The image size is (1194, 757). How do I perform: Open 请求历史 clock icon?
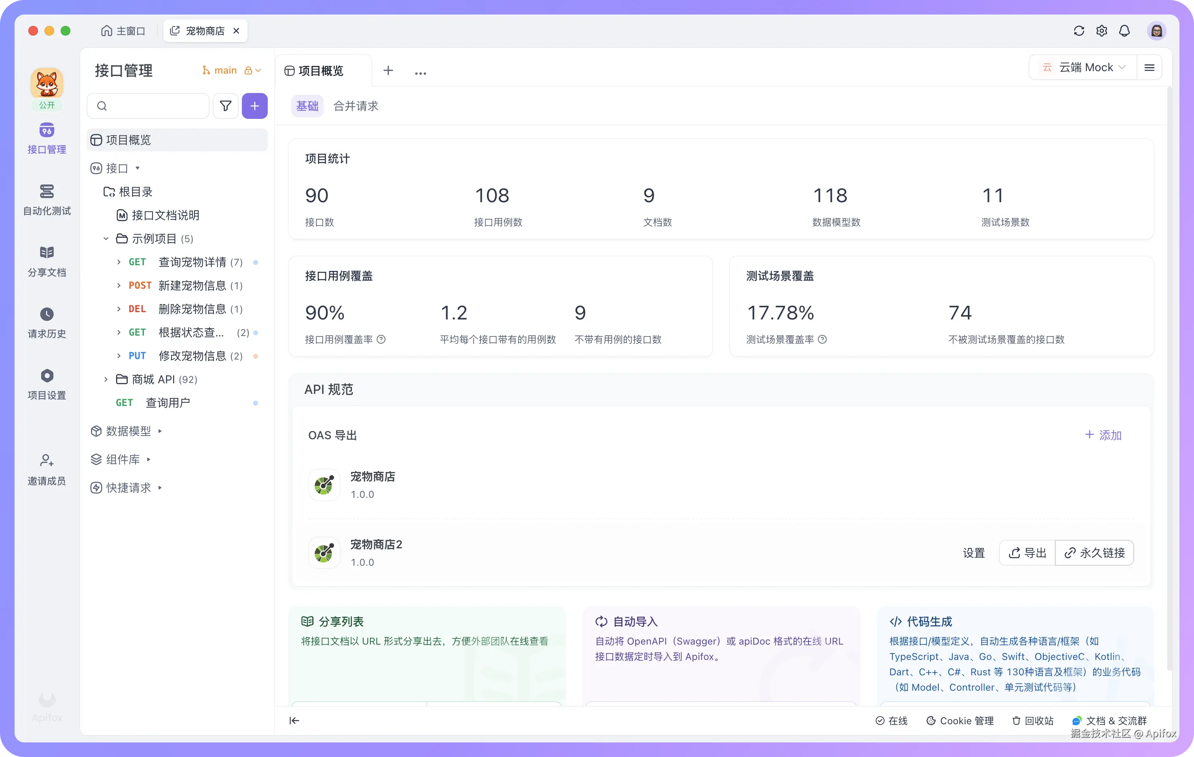[47, 314]
